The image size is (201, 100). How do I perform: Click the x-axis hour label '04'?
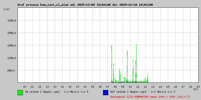(x=85, y=87)
